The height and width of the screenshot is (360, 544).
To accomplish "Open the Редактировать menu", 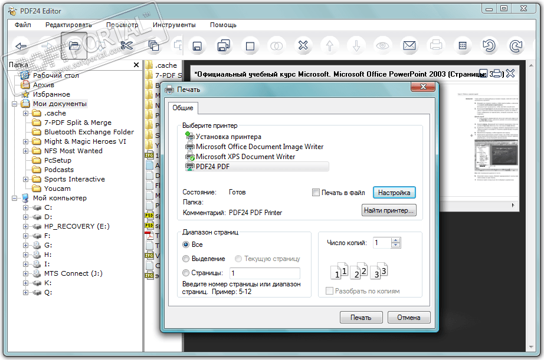I will point(68,25).
